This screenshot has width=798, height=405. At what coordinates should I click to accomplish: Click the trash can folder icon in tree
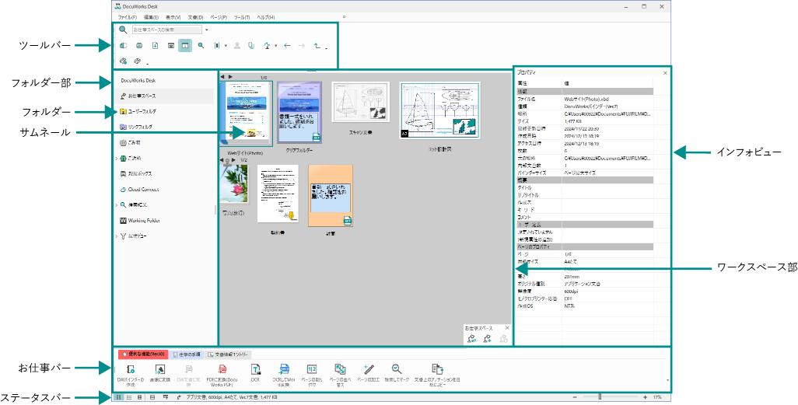(x=123, y=142)
